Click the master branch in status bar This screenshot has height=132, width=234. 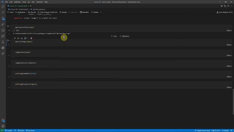coord(8,131)
